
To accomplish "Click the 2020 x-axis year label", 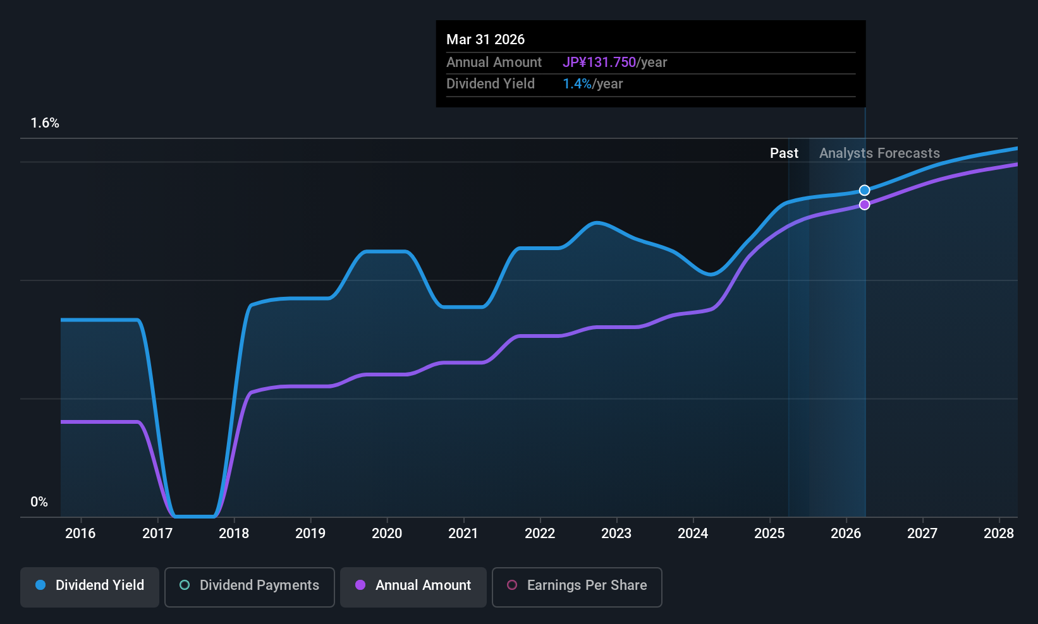I will (387, 534).
